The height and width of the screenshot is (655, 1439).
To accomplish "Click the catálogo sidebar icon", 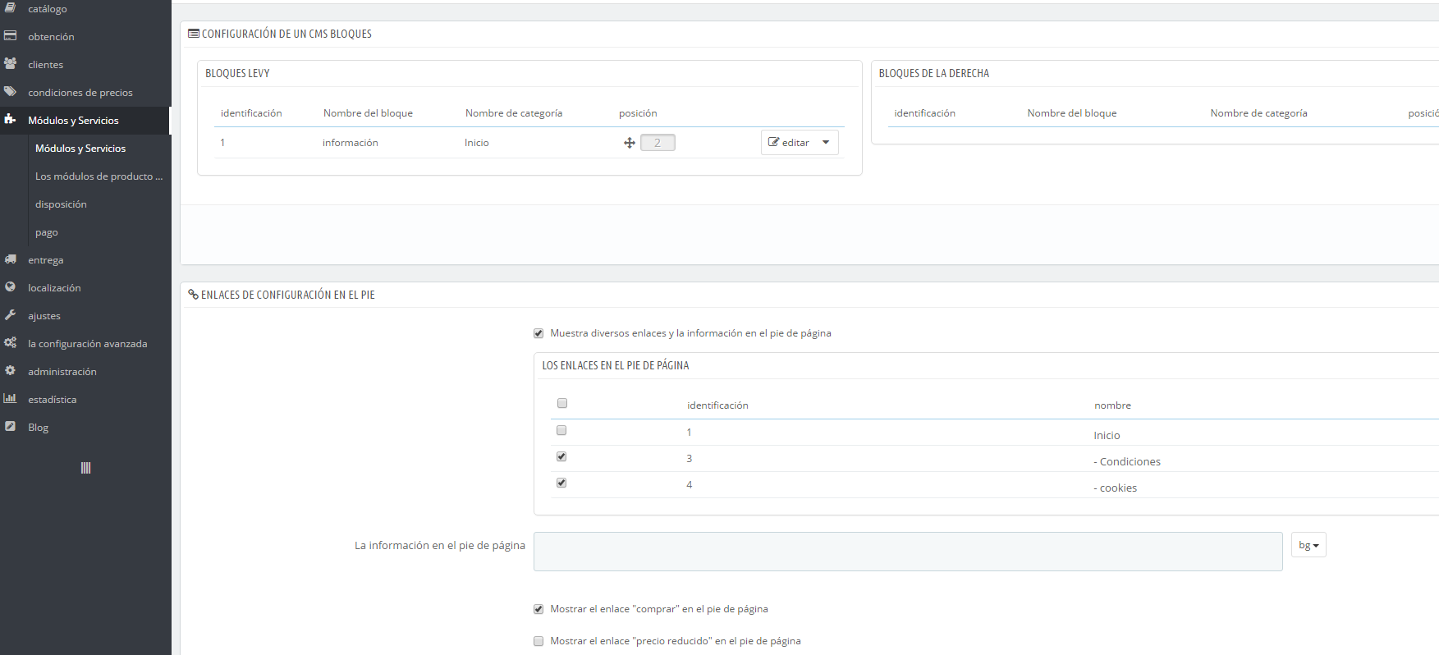I will click(x=11, y=8).
